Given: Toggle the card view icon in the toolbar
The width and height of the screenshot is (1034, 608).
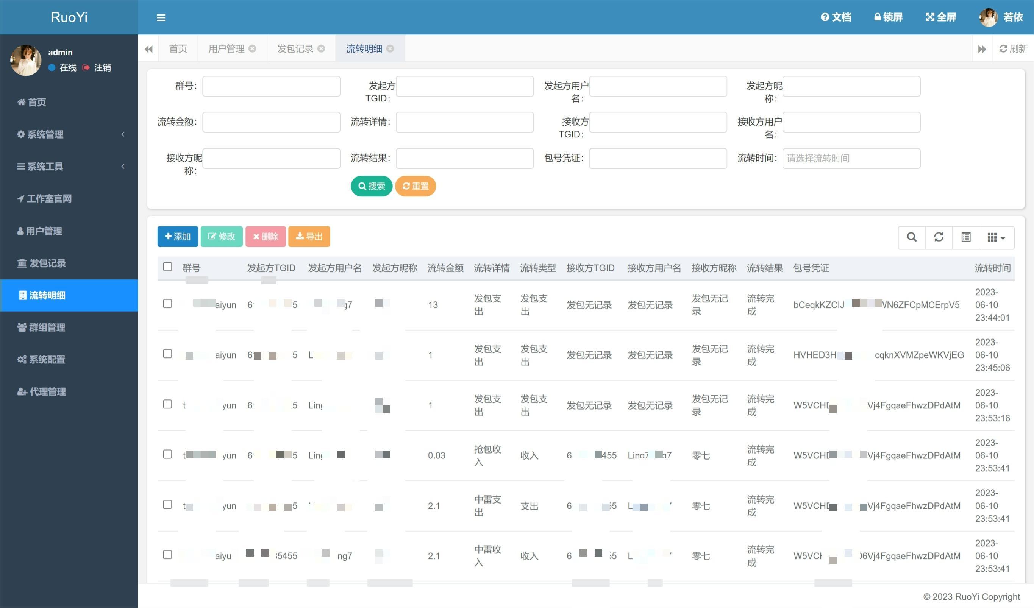Looking at the screenshot, I should [x=965, y=237].
